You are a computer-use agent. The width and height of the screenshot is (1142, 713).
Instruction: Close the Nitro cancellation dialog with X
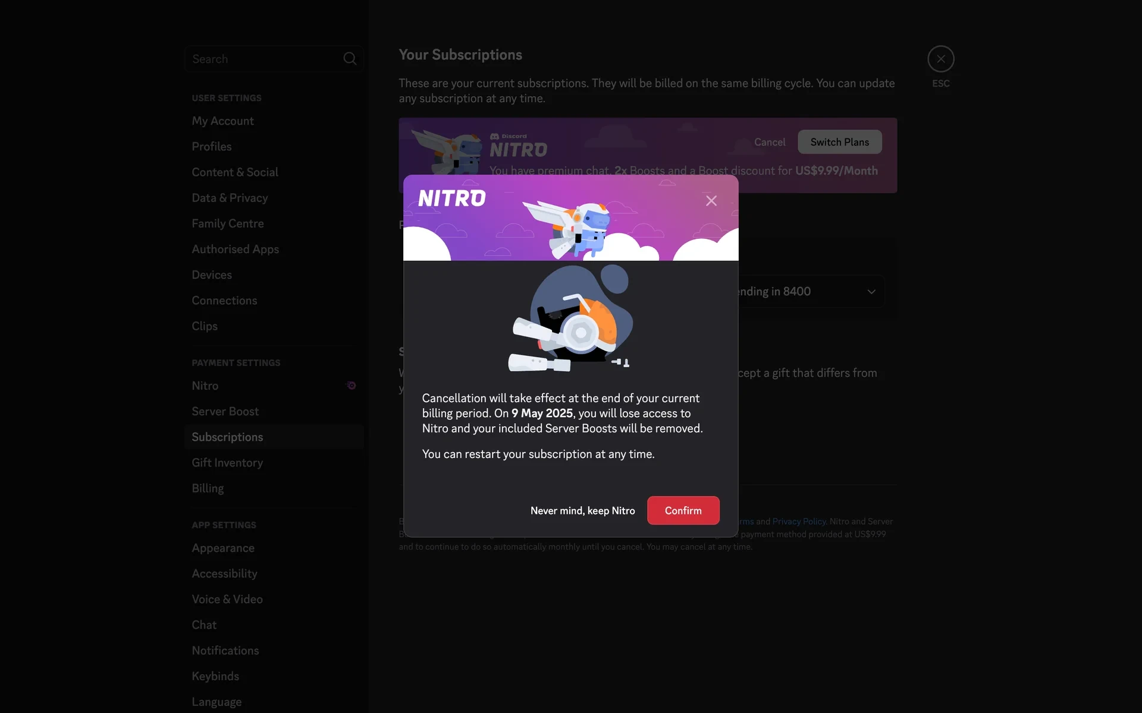pos(711,201)
